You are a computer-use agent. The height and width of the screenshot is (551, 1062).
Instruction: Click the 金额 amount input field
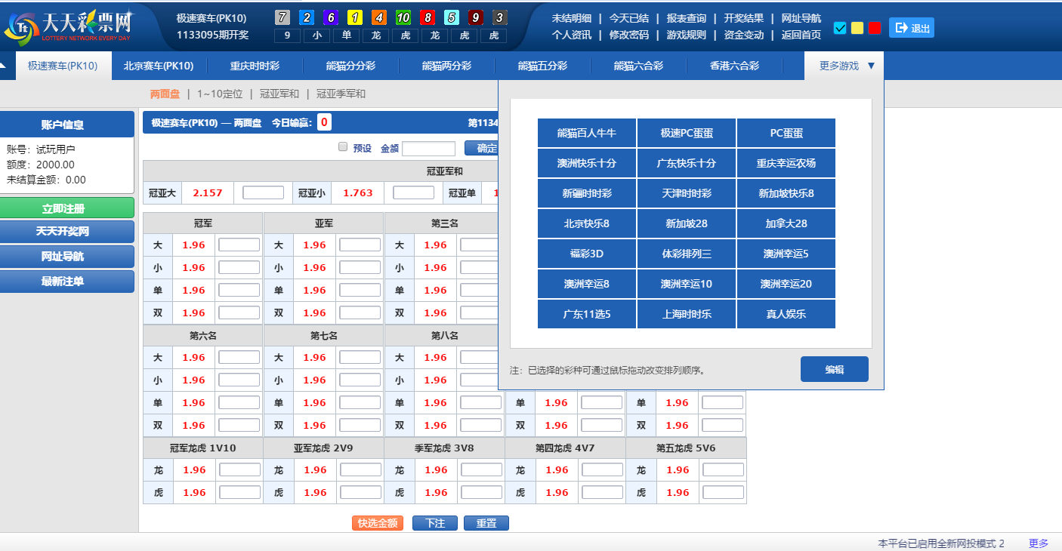click(x=428, y=149)
